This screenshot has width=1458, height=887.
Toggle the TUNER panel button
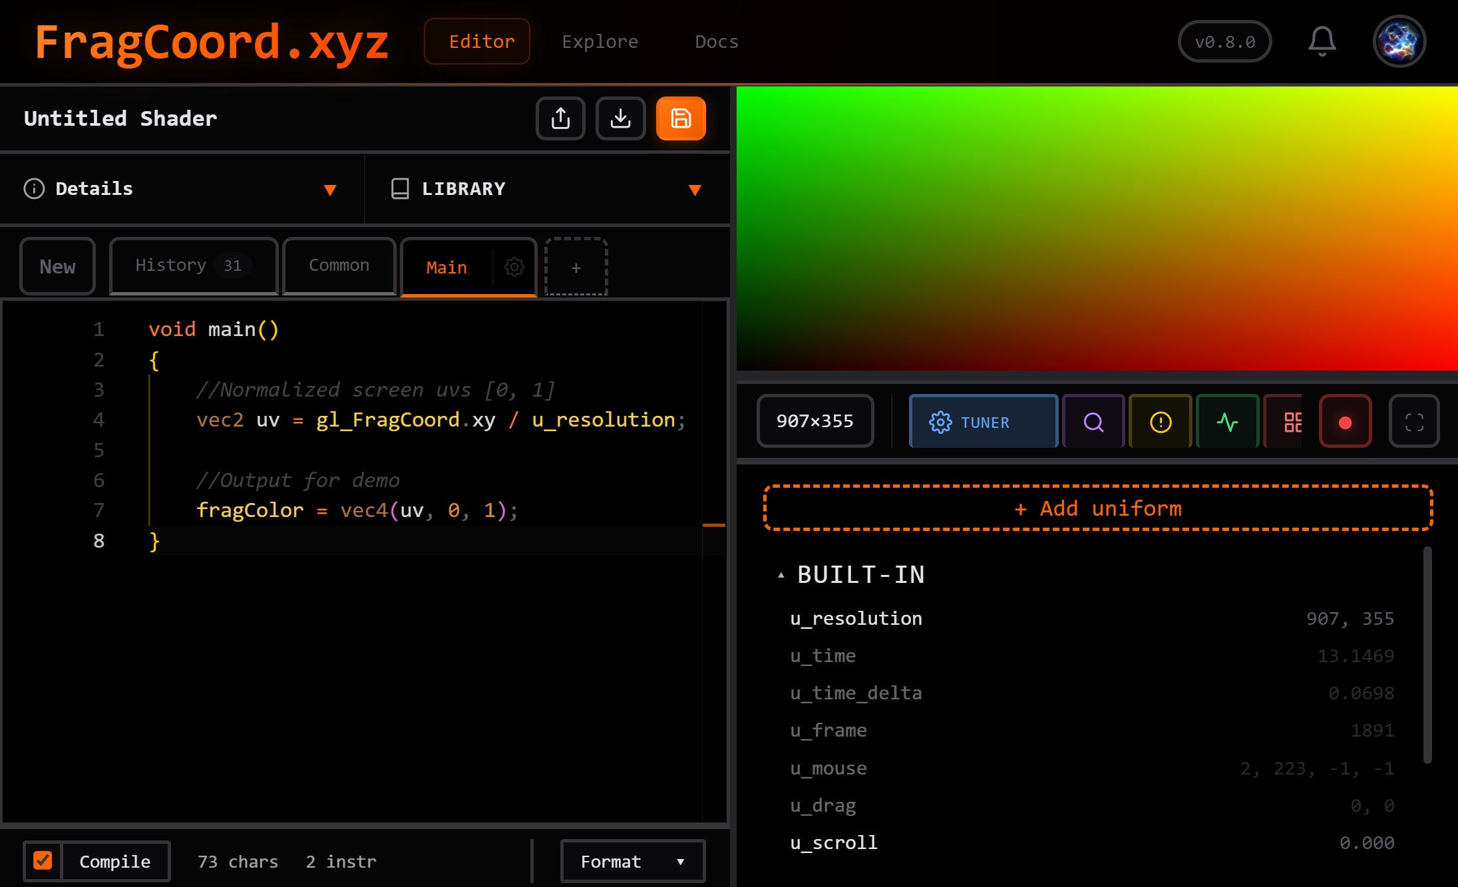[x=983, y=422]
